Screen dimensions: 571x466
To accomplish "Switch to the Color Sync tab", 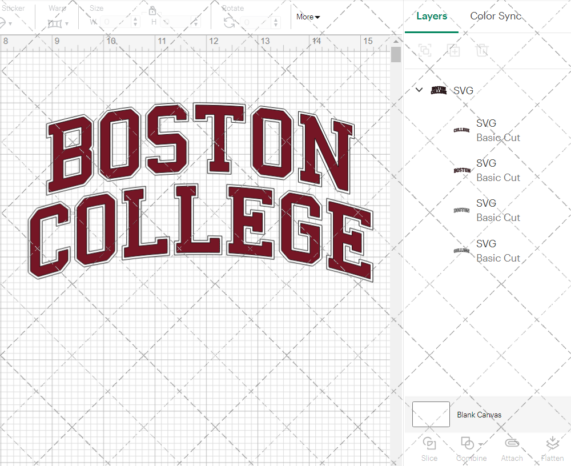I will [496, 16].
